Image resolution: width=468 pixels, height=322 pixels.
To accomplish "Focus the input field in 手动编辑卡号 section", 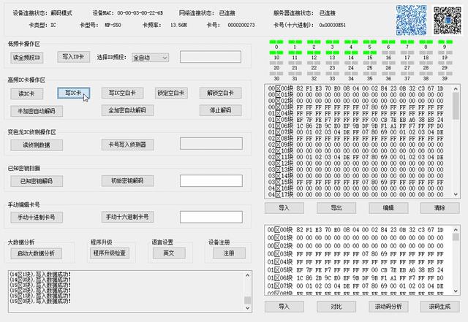I will click(x=211, y=217).
